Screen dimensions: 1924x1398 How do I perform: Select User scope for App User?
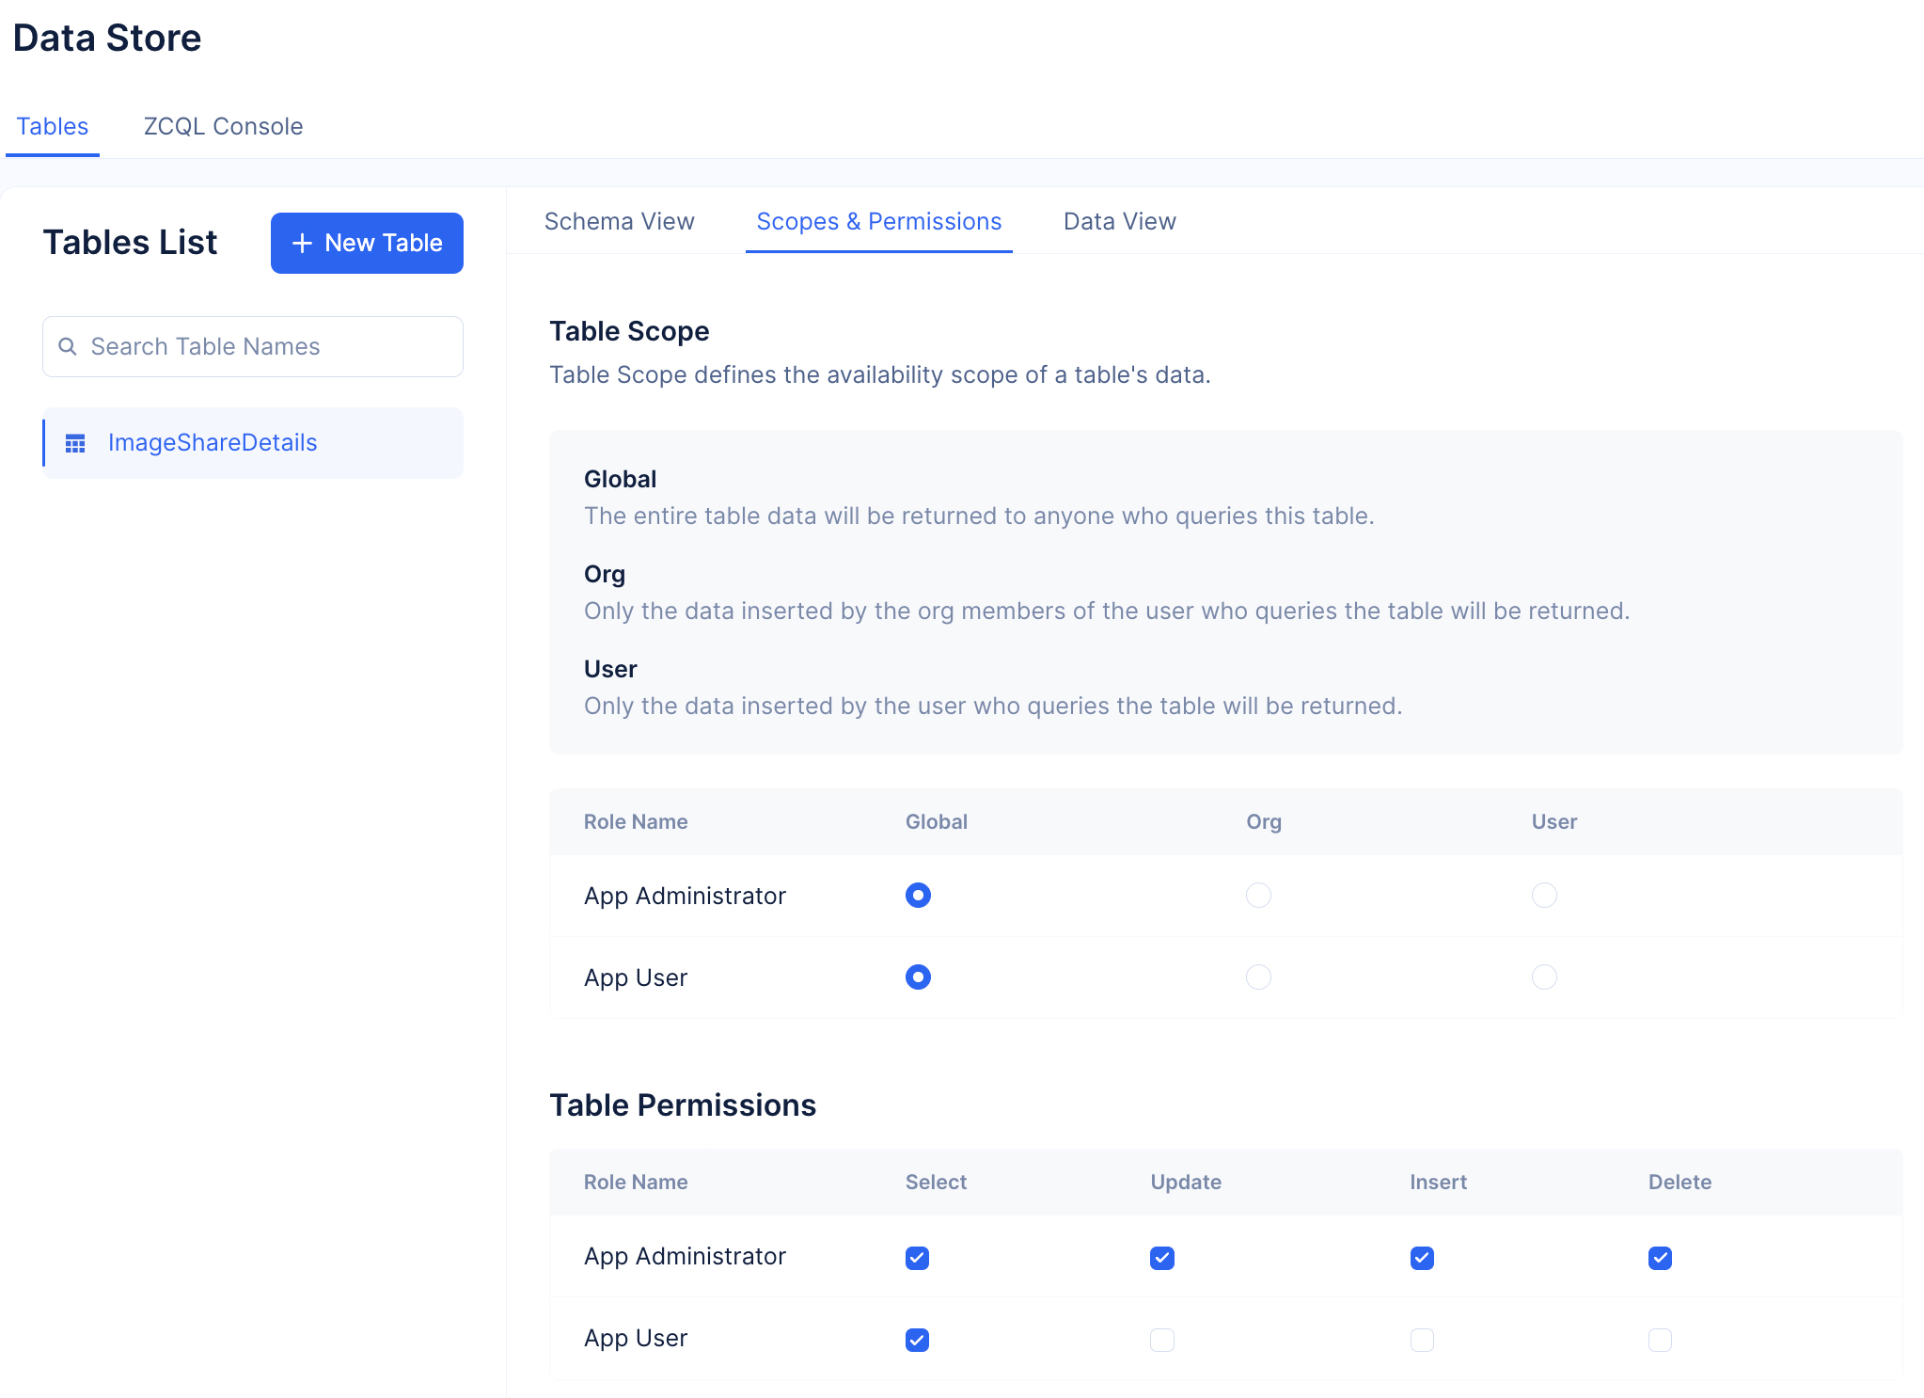click(x=1544, y=977)
